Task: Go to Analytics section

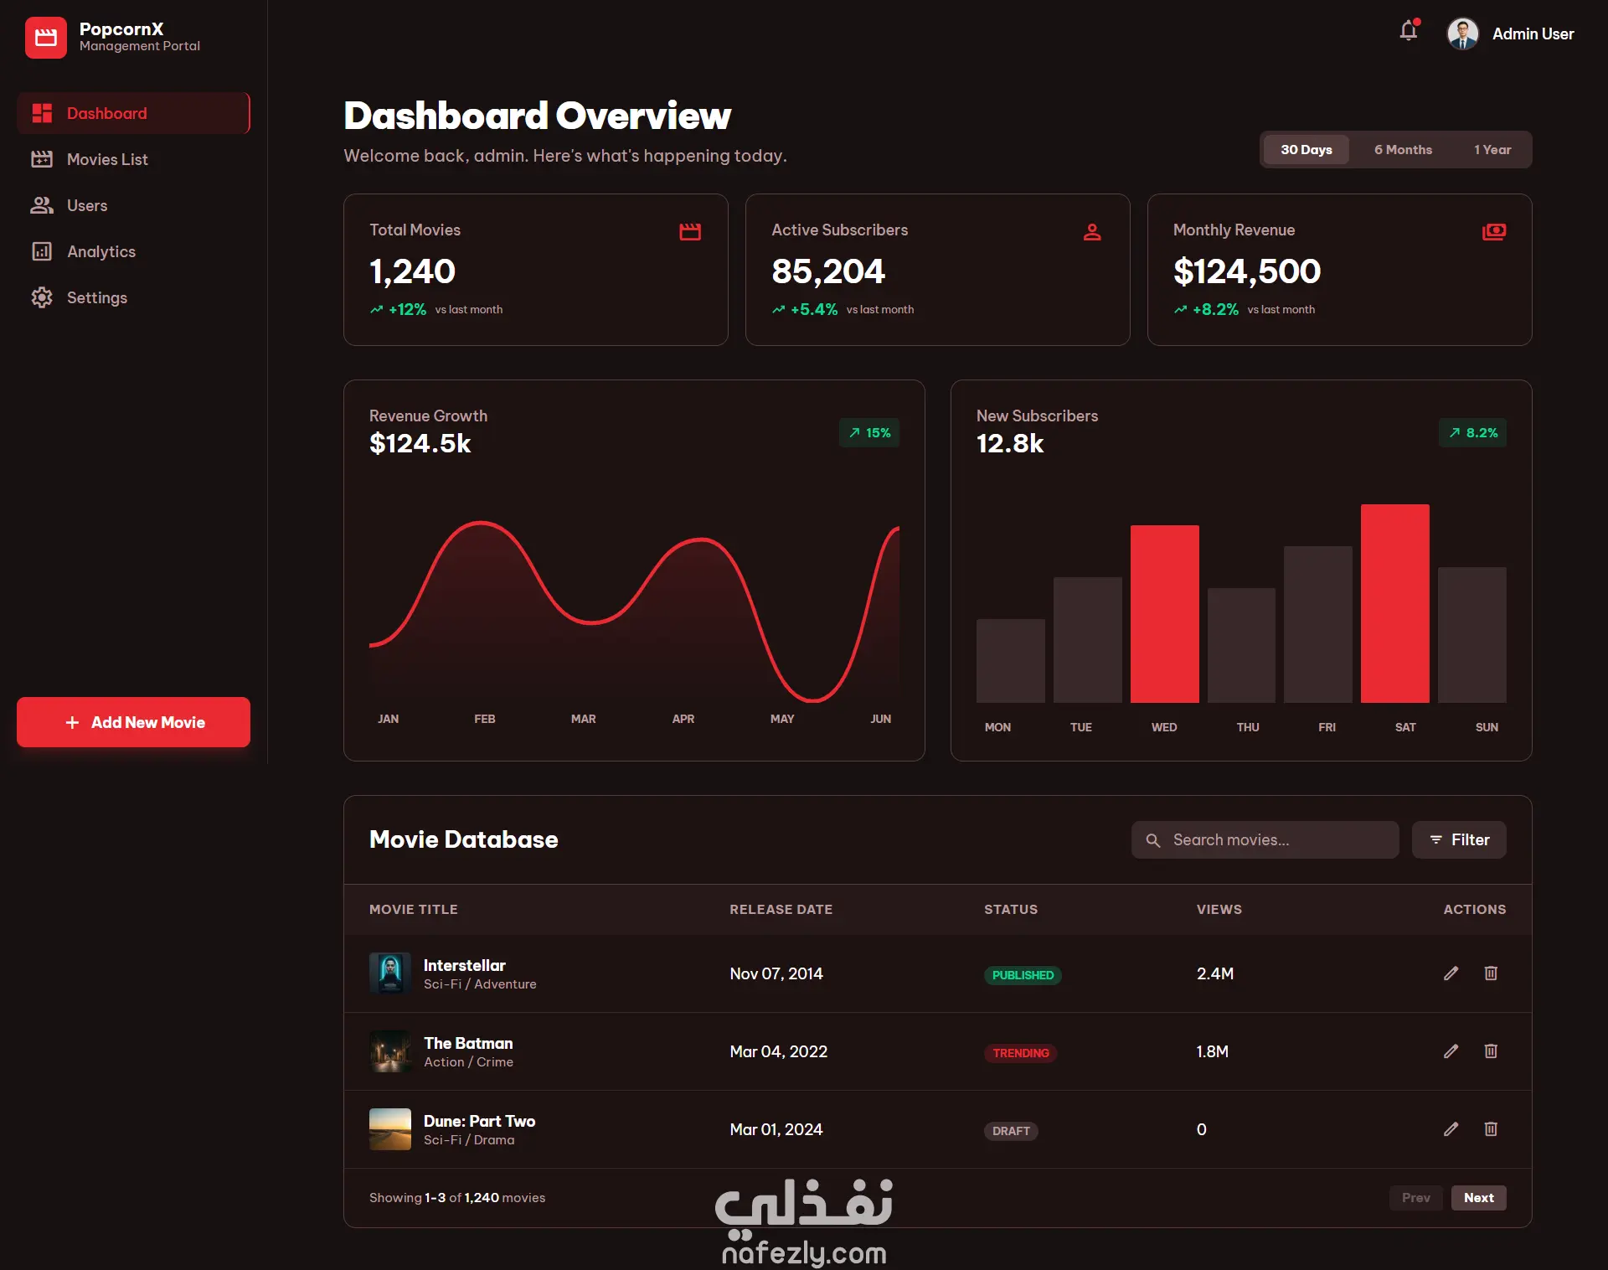Action: 100,251
